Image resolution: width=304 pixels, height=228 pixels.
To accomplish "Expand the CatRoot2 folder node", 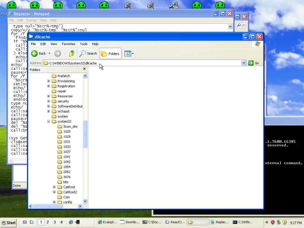I will (54, 192).
